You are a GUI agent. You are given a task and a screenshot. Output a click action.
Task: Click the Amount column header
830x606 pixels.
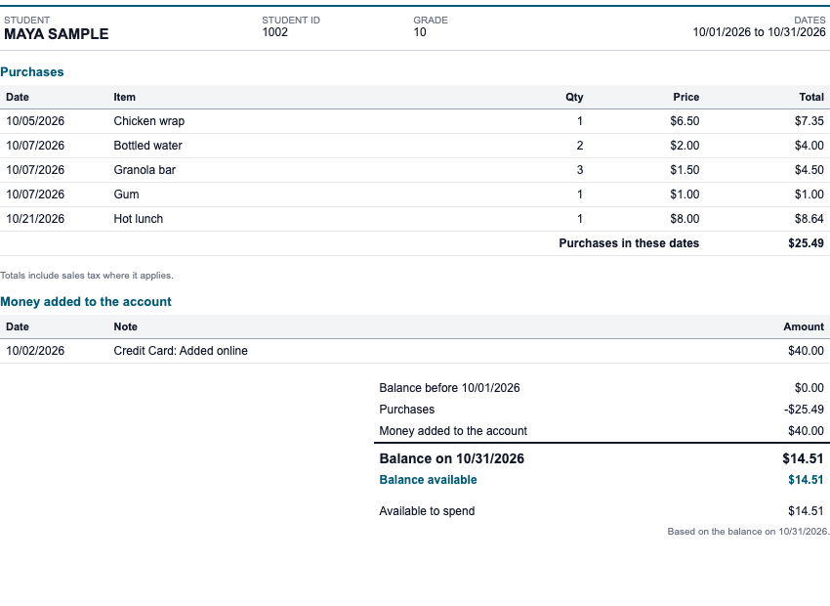[804, 326]
